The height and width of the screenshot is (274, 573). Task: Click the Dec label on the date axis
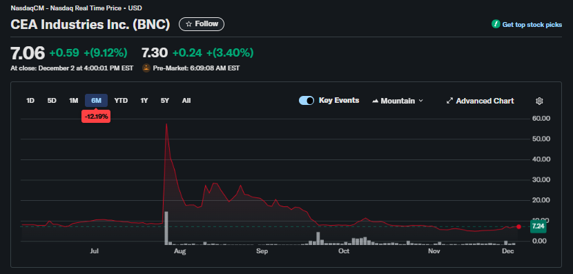(x=508, y=251)
